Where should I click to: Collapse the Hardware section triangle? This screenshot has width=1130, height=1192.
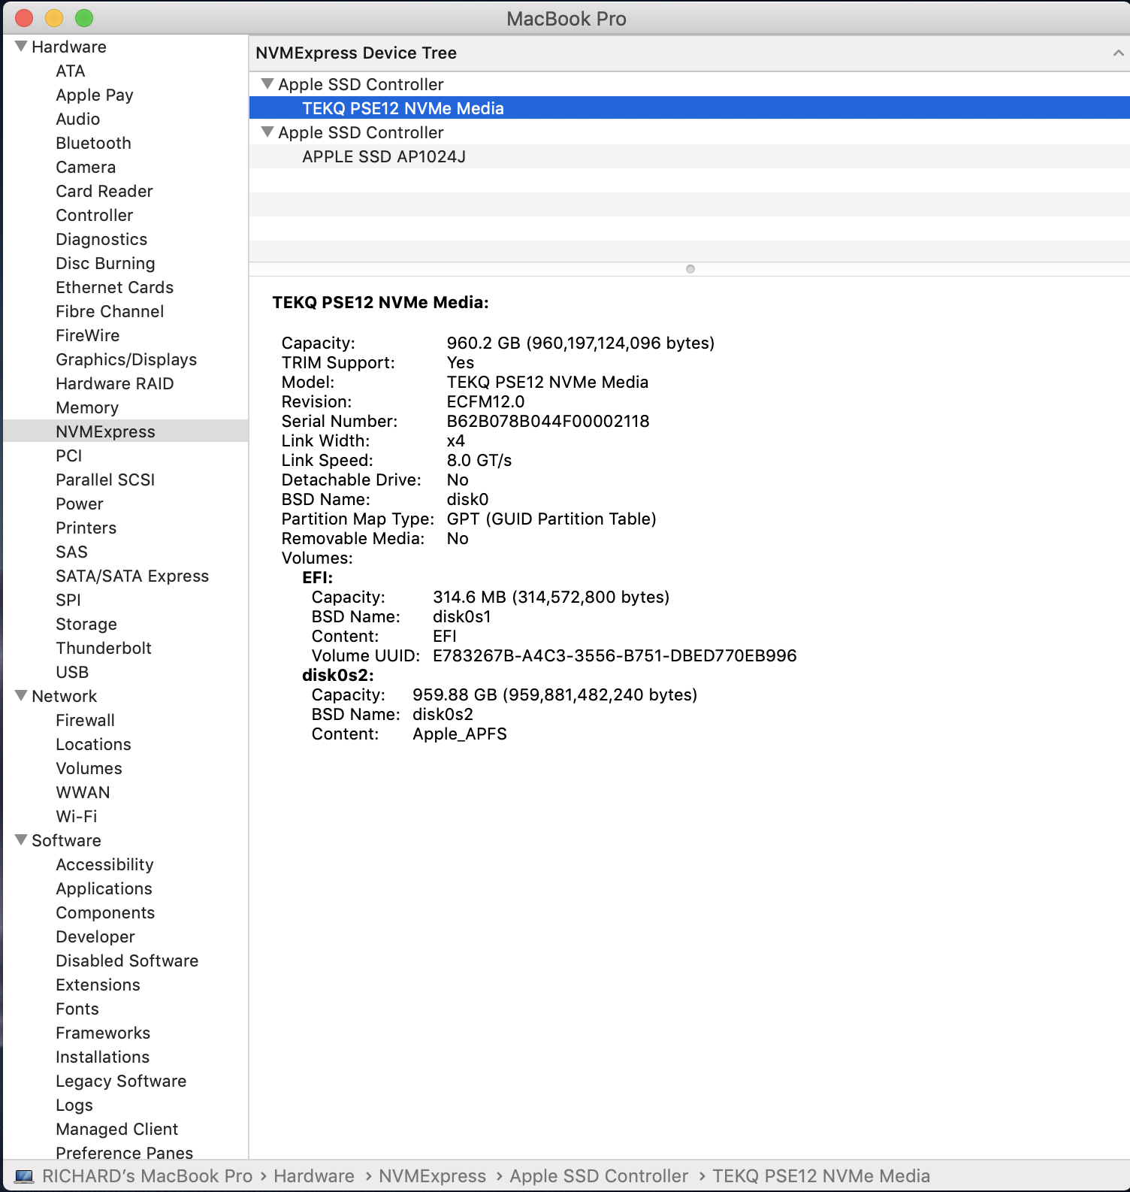pos(21,47)
